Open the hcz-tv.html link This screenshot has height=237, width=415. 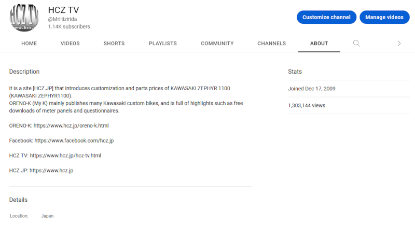[65, 156]
